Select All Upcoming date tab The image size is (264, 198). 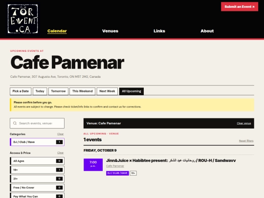132,91
